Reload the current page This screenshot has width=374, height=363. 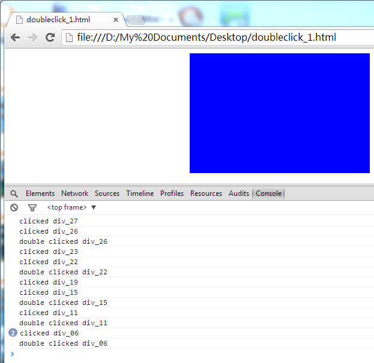(x=50, y=37)
